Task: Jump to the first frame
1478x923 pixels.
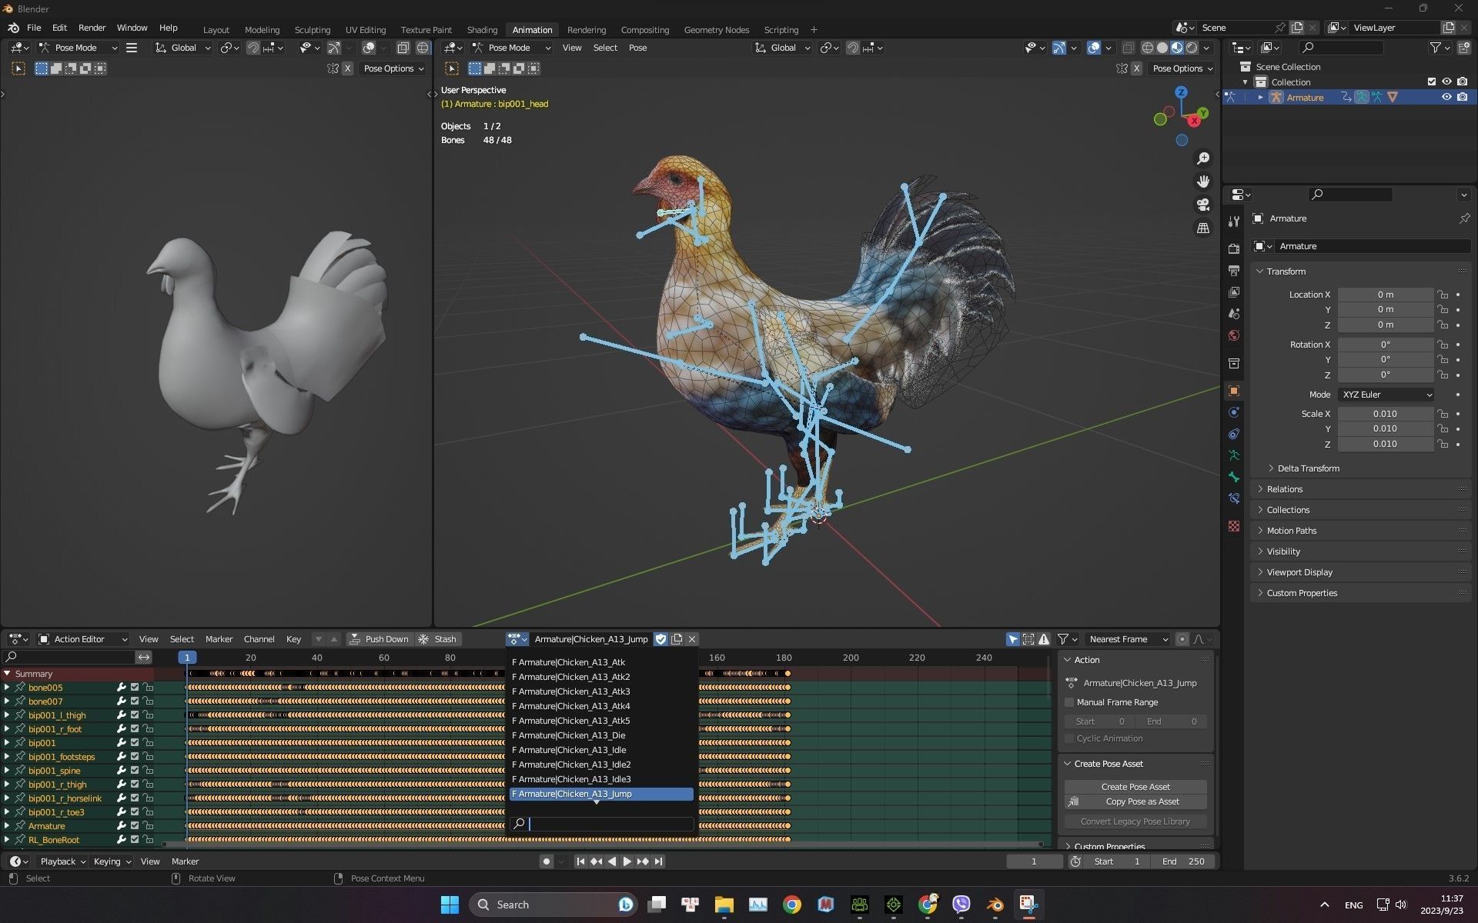Action: (x=580, y=861)
